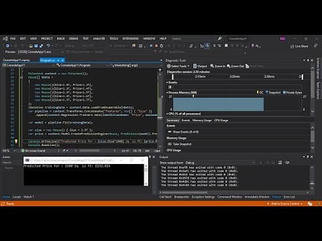Open the Process ConsoleApp11.exe dropdown

click(x=41, y=52)
